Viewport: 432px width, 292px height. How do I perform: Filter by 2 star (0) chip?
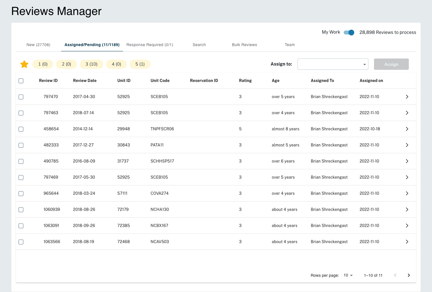point(66,64)
